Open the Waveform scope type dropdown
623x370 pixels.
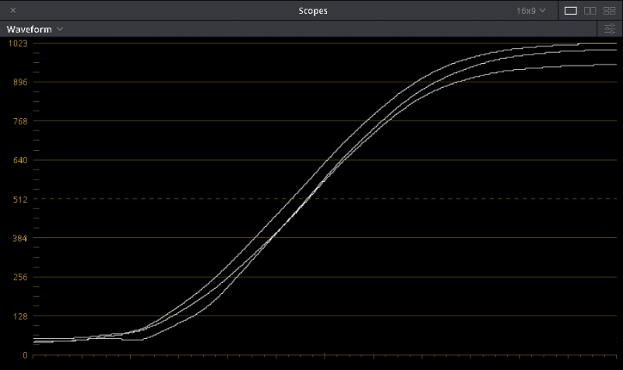tap(35, 29)
